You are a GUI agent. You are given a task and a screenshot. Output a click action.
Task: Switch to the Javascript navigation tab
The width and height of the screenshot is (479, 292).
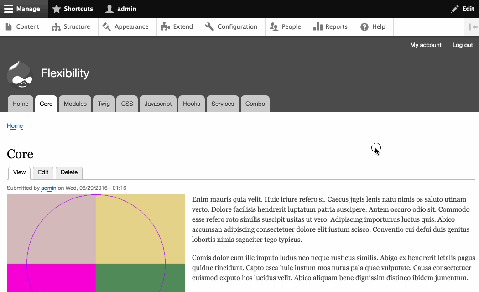tap(158, 104)
